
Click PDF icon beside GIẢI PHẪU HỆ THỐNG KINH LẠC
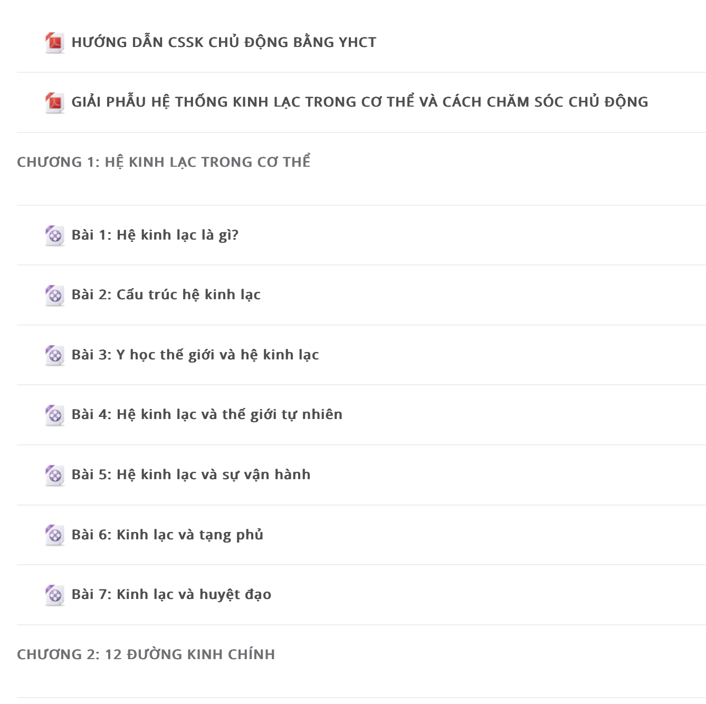[55, 102]
